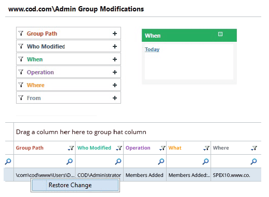Click the Operation filter label
The height and width of the screenshot is (197, 269).
point(40,72)
